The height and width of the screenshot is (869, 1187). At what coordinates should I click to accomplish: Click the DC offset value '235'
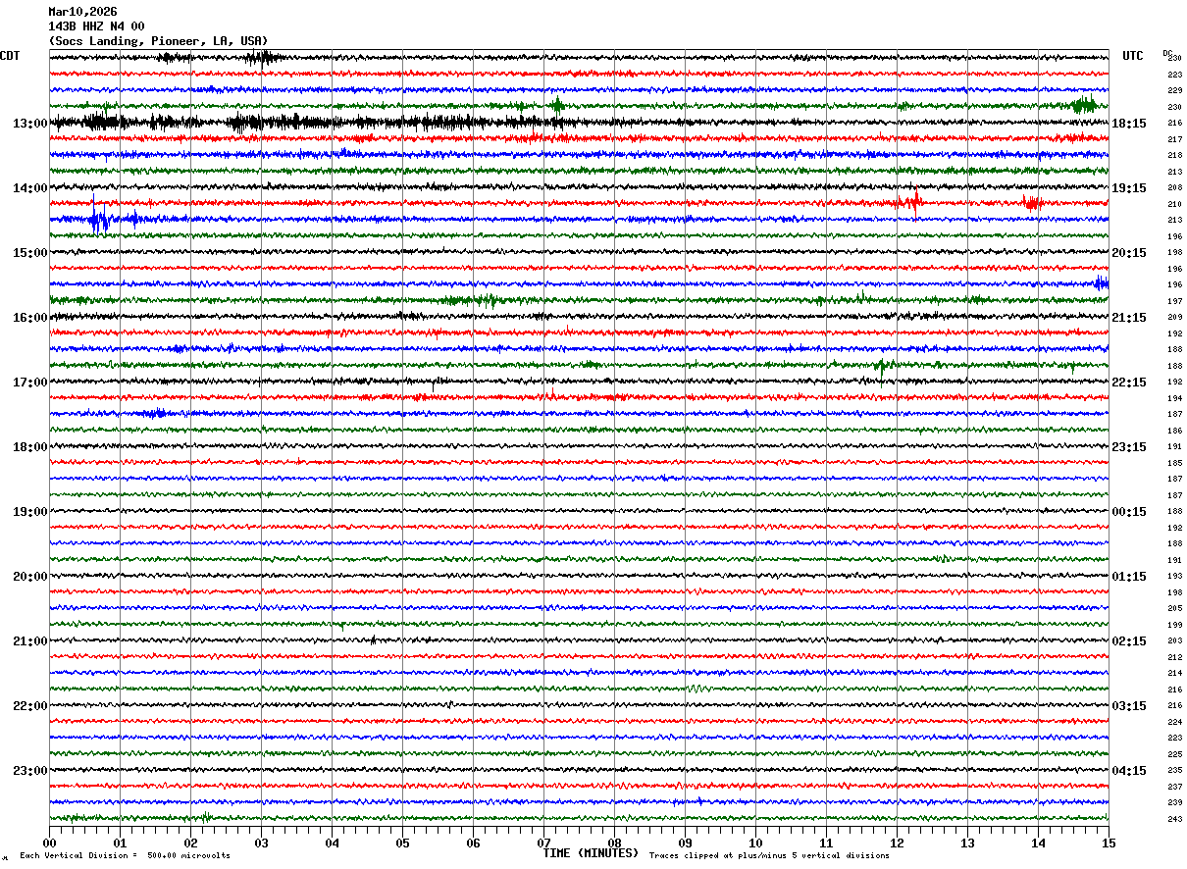point(1174,770)
